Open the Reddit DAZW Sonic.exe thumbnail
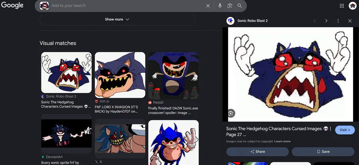The image size is (359, 165). pyautogui.click(x=174, y=75)
